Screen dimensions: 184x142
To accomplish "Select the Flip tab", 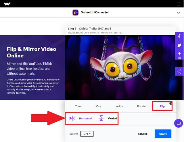I will click(x=162, y=106).
